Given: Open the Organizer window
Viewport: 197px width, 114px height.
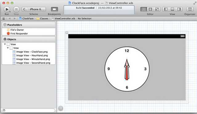Looking at the screenshot, I should [190, 9].
